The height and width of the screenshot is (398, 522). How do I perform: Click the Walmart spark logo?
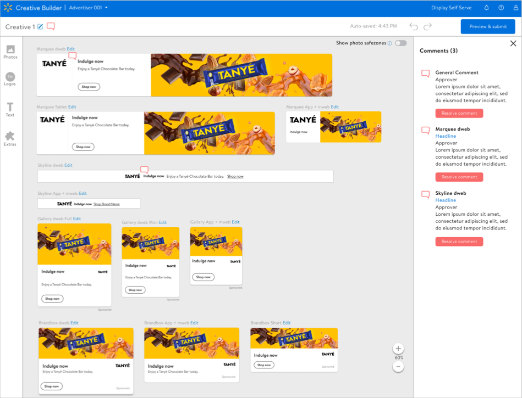(8, 7)
